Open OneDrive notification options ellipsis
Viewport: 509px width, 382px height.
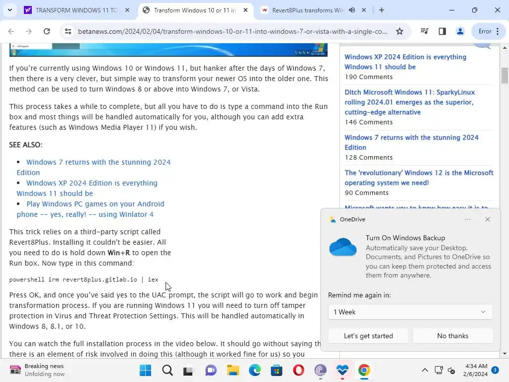(x=468, y=219)
